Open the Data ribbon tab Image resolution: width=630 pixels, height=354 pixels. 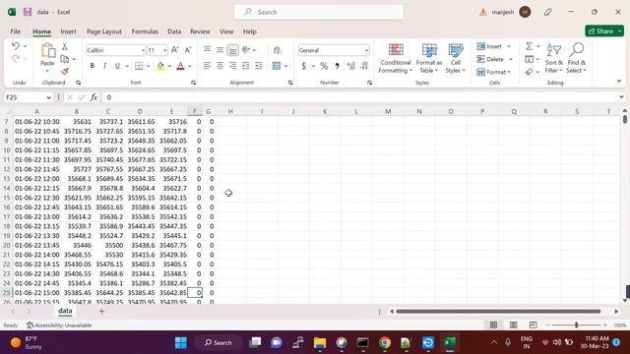tap(174, 31)
